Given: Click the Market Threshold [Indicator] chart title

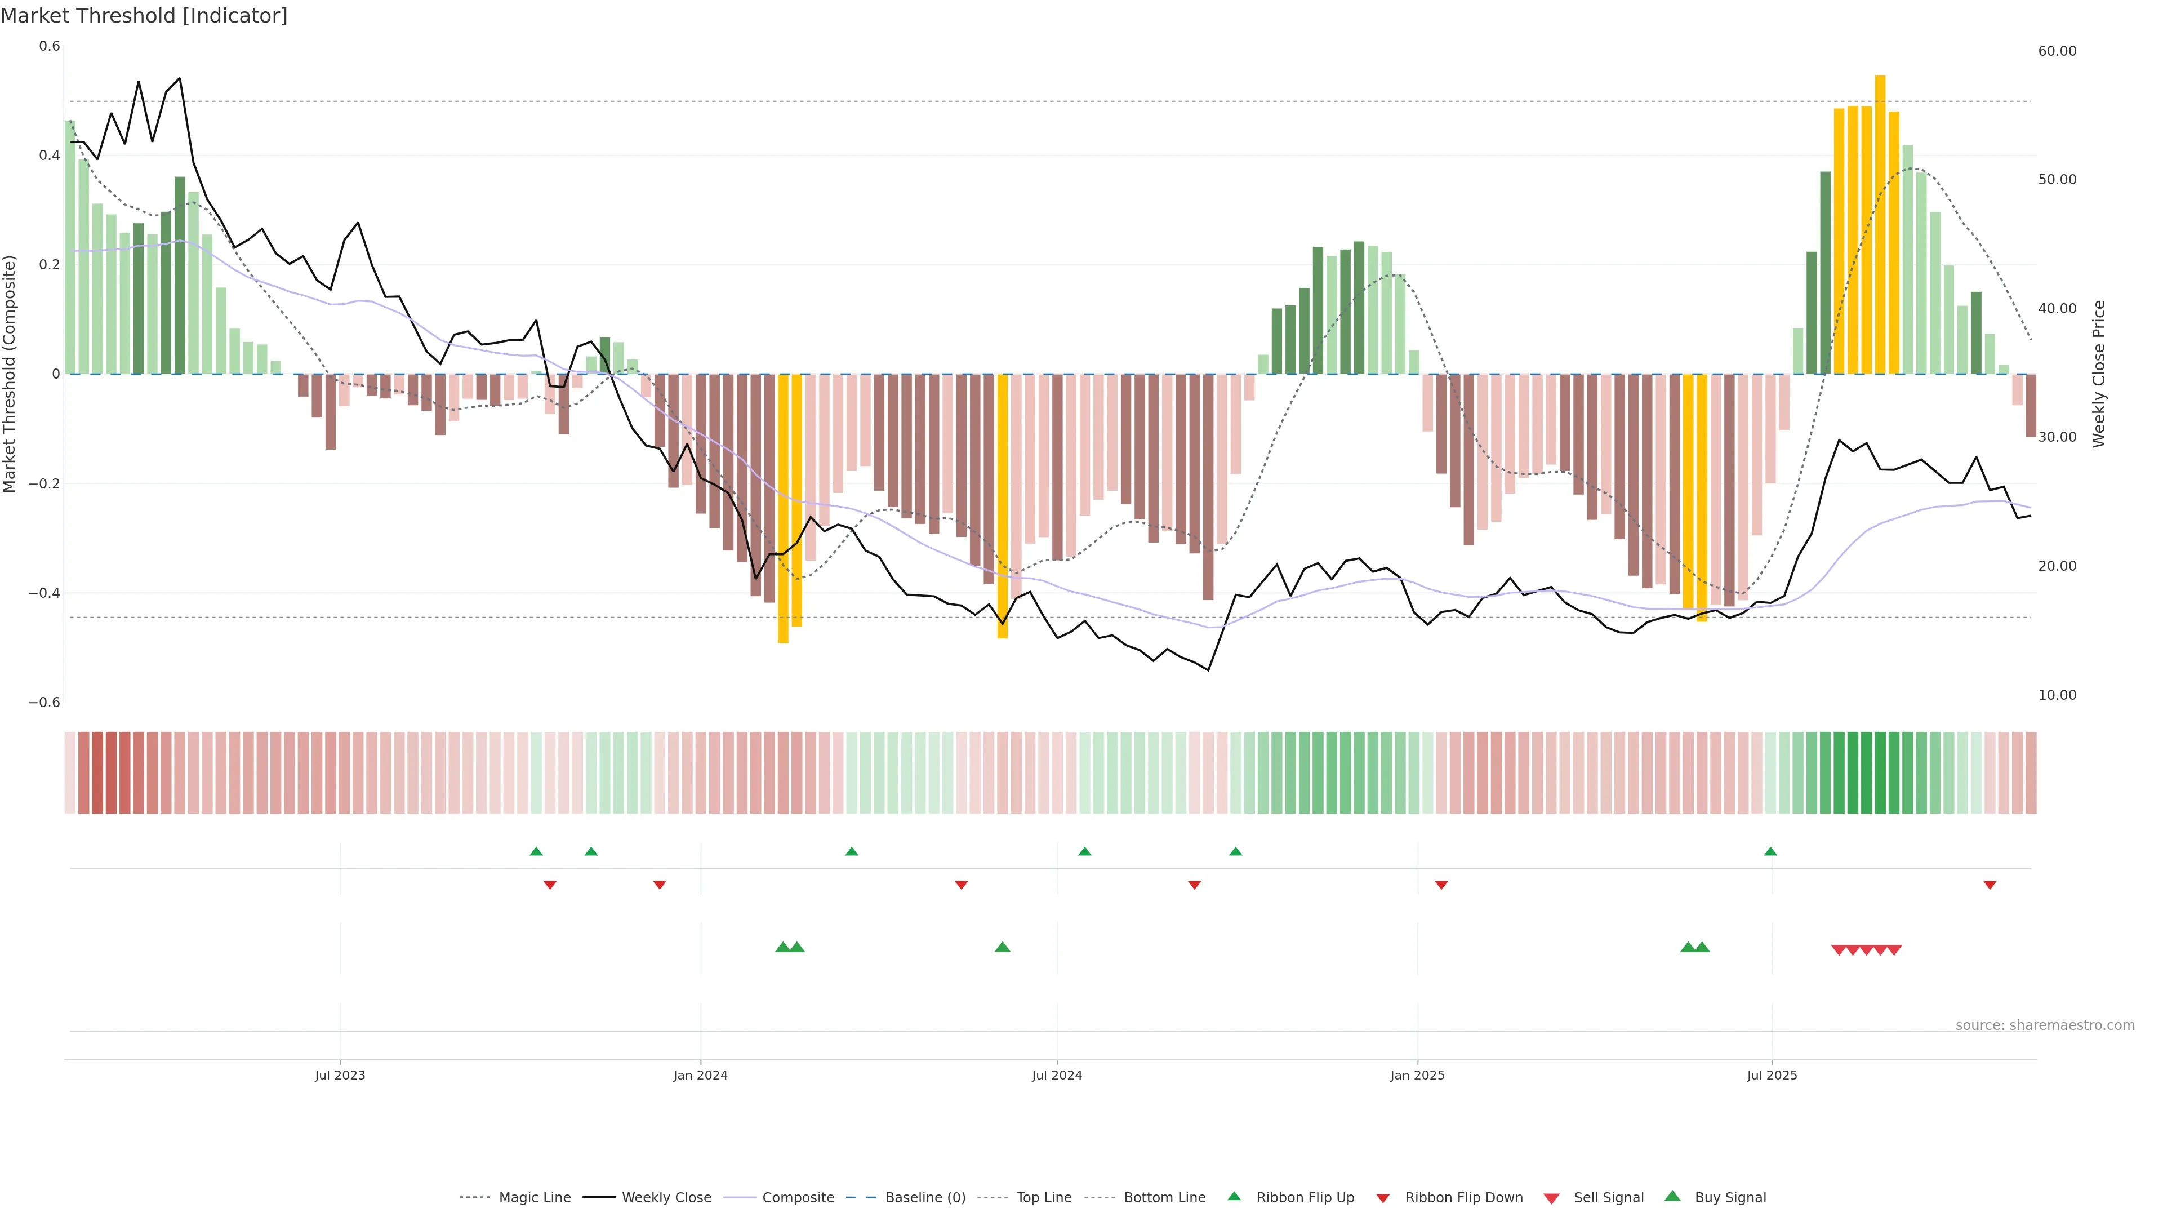Looking at the screenshot, I should click(144, 15).
